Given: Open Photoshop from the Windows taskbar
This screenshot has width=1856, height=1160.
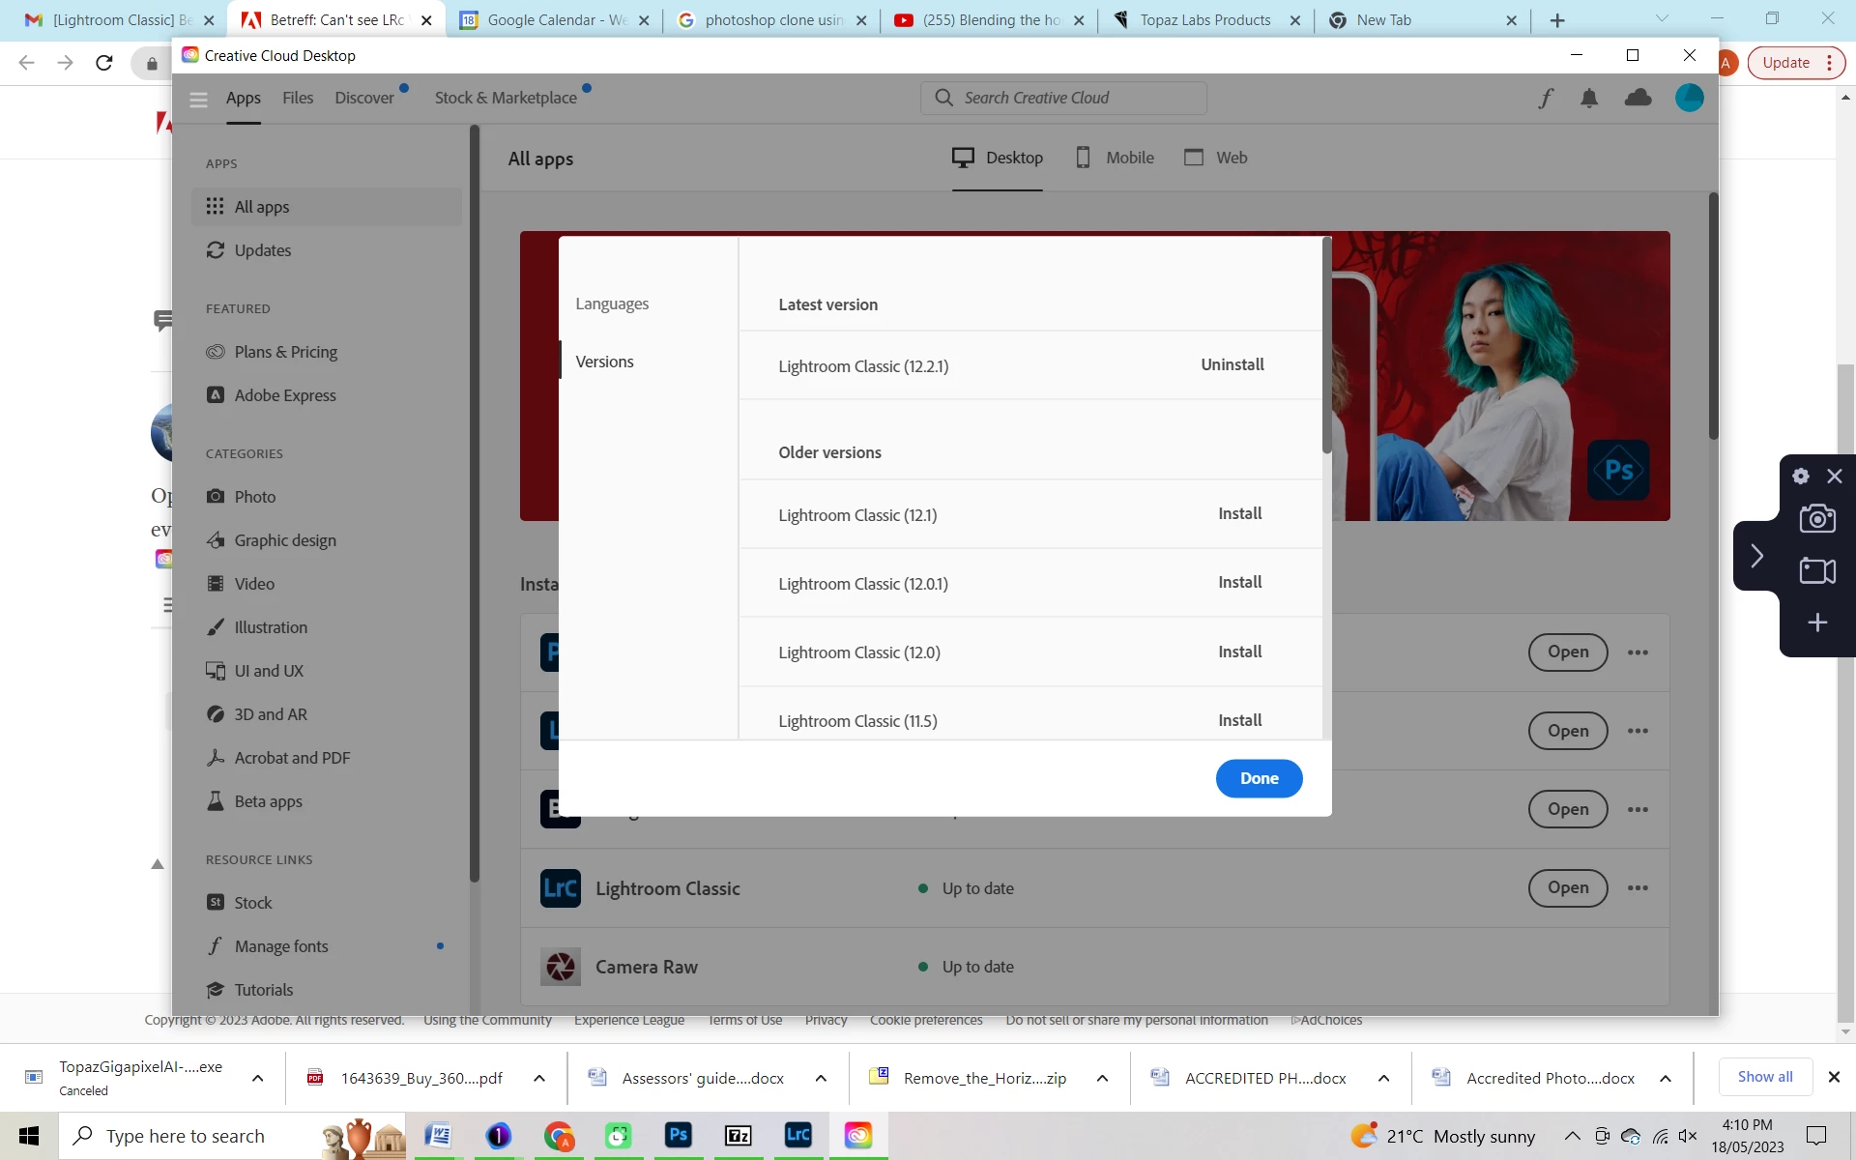Looking at the screenshot, I should [679, 1135].
